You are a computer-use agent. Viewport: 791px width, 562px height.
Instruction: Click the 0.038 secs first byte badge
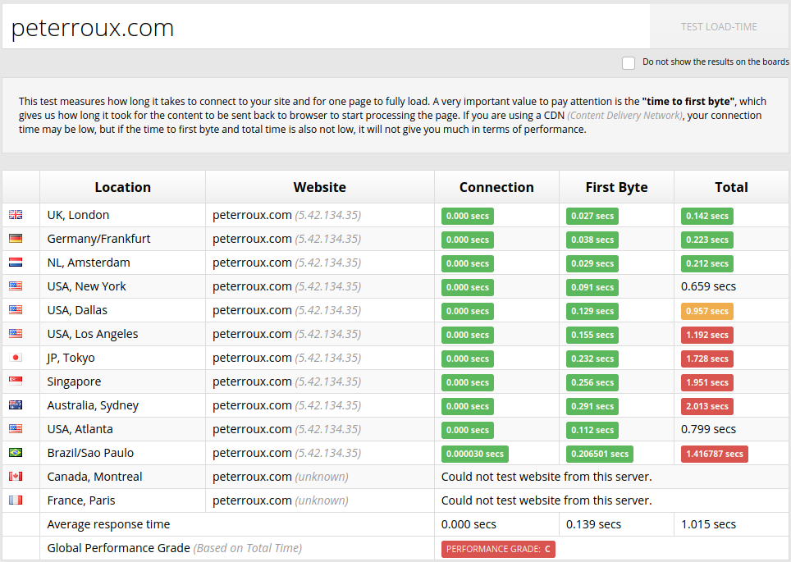tap(592, 240)
